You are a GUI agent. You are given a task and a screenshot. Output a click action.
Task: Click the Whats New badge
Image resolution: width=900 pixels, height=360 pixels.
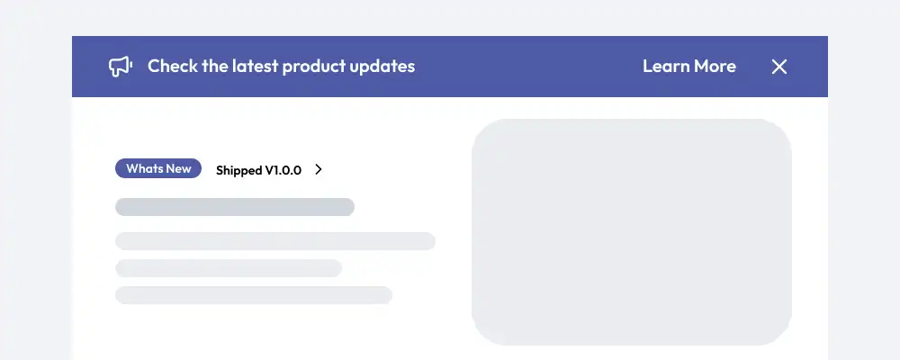pyautogui.click(x=158, y=169)
